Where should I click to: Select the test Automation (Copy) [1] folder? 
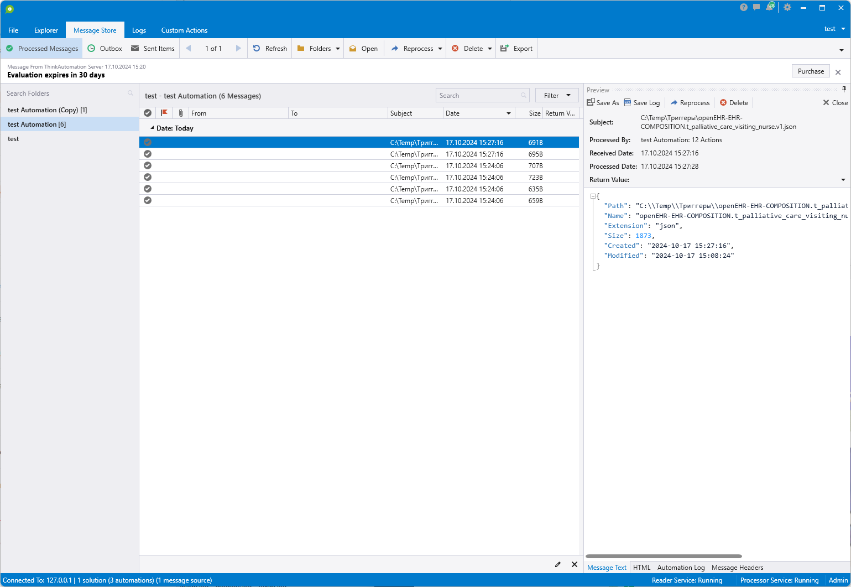coord(70,110)
